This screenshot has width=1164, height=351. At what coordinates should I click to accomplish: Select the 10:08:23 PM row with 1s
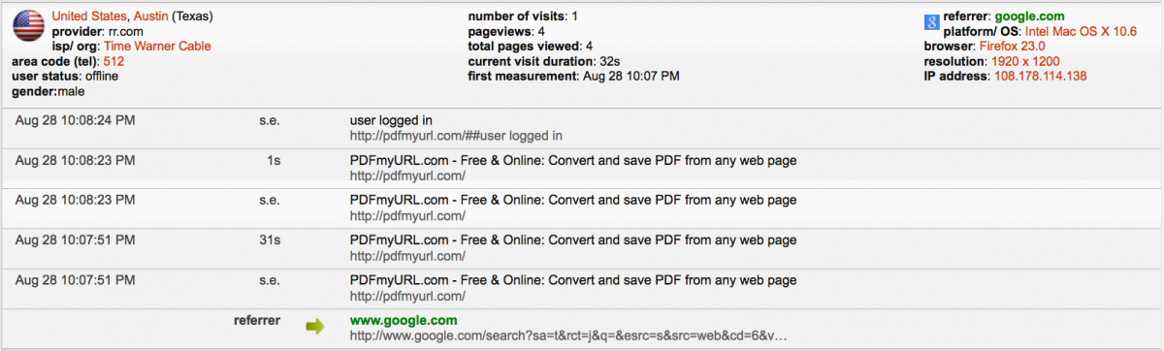(x=582, y=168)
